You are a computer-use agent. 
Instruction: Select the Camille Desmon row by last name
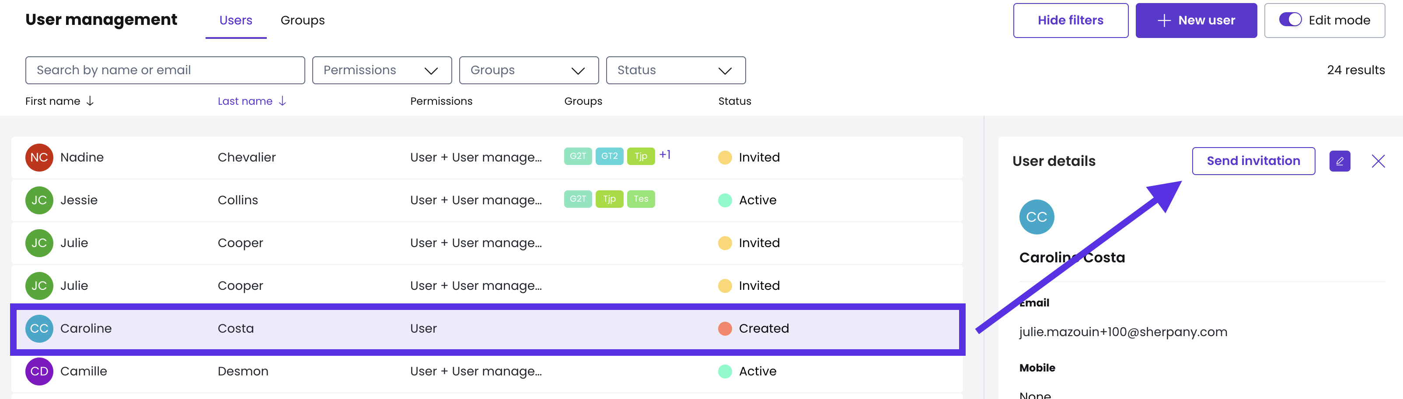point(243,371)
